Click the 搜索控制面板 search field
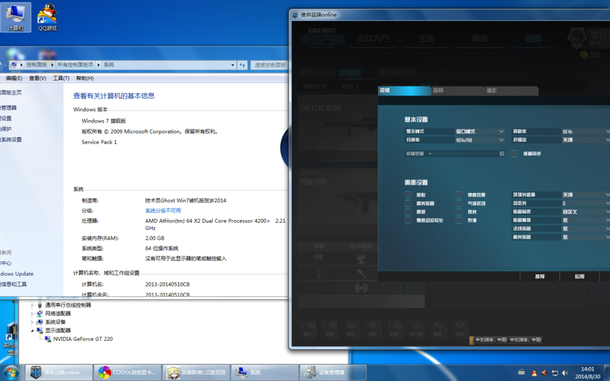Image resolution: width=610 pixels, height=381 pixels. pyautogui.click(x=269, y=65)
